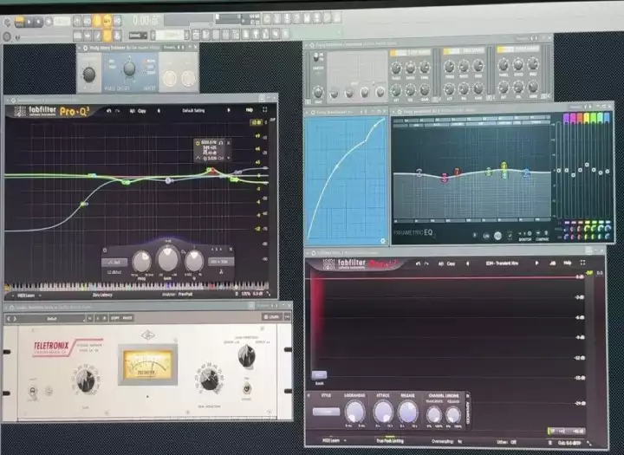
Task: Click the LA-2A Peak Reduction knob
Action: (210, 379)
